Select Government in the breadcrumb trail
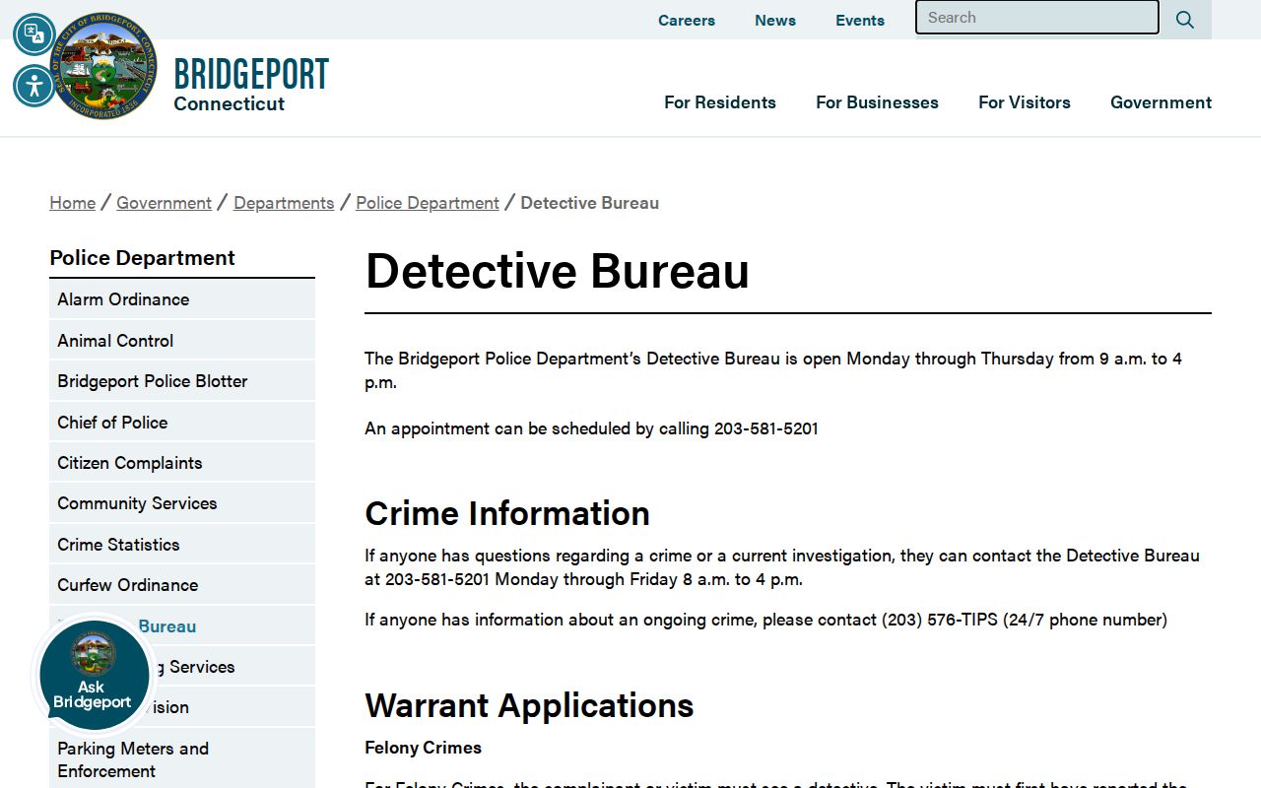Image resolution: width=1261 pixels, height=788 pixels. (x=164, y=203)
